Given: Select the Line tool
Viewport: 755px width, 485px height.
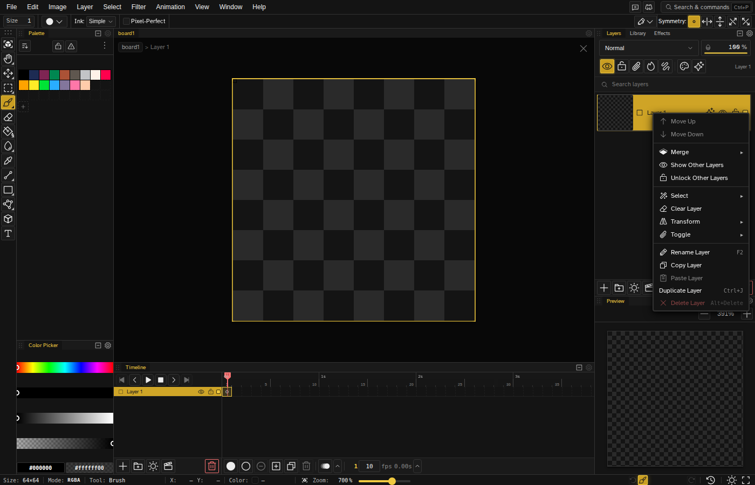Looking at the screenshot, I should click(8, 175).
